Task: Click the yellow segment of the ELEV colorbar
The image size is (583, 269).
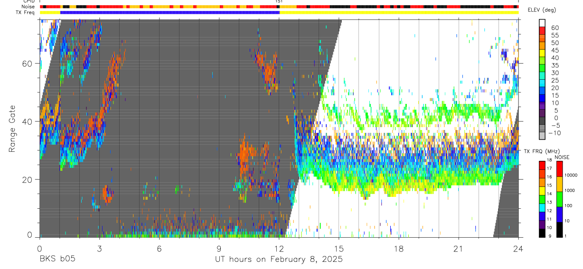Action: coord(542,53)
